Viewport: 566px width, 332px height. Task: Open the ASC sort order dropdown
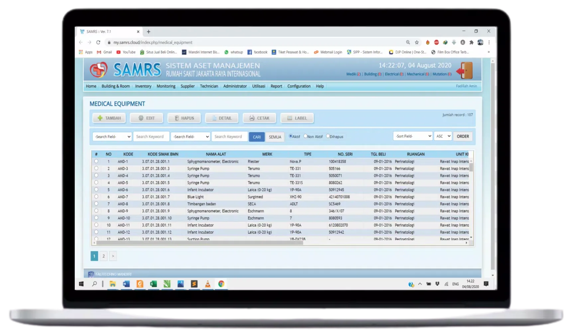pyautogui.click(x=442, y=136)
